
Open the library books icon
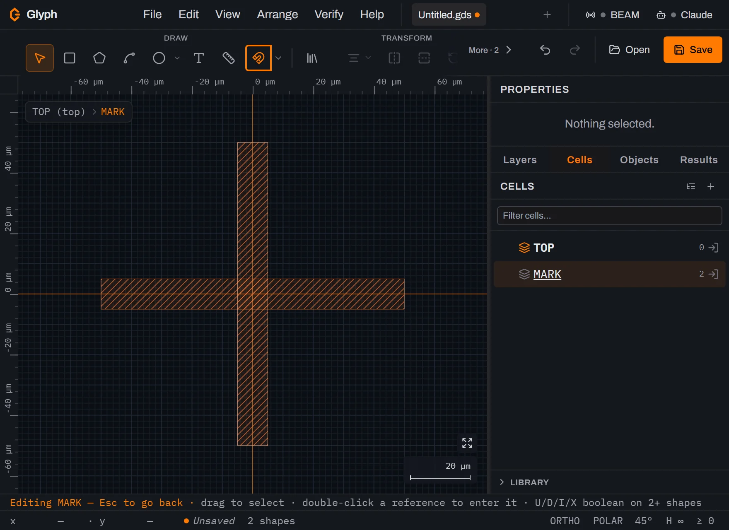click(x=312, y=58)
